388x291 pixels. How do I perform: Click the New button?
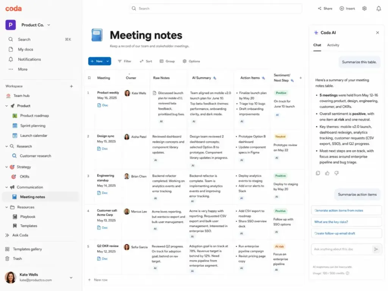(97, 61)
